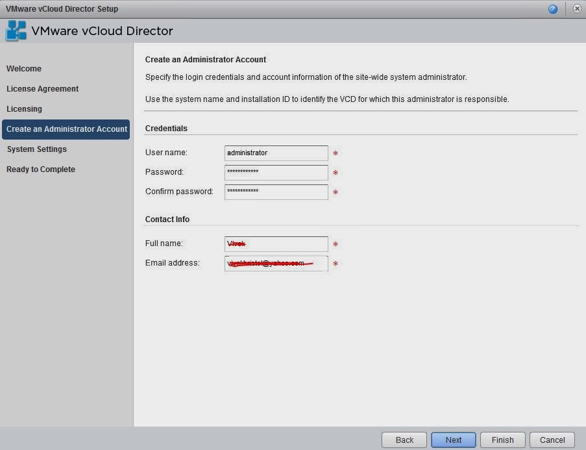Click the 'Email address:' label
The height and width of the screenshot is (450, 586).
(172, 263)
